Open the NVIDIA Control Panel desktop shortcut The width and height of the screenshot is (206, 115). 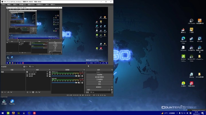183,58
